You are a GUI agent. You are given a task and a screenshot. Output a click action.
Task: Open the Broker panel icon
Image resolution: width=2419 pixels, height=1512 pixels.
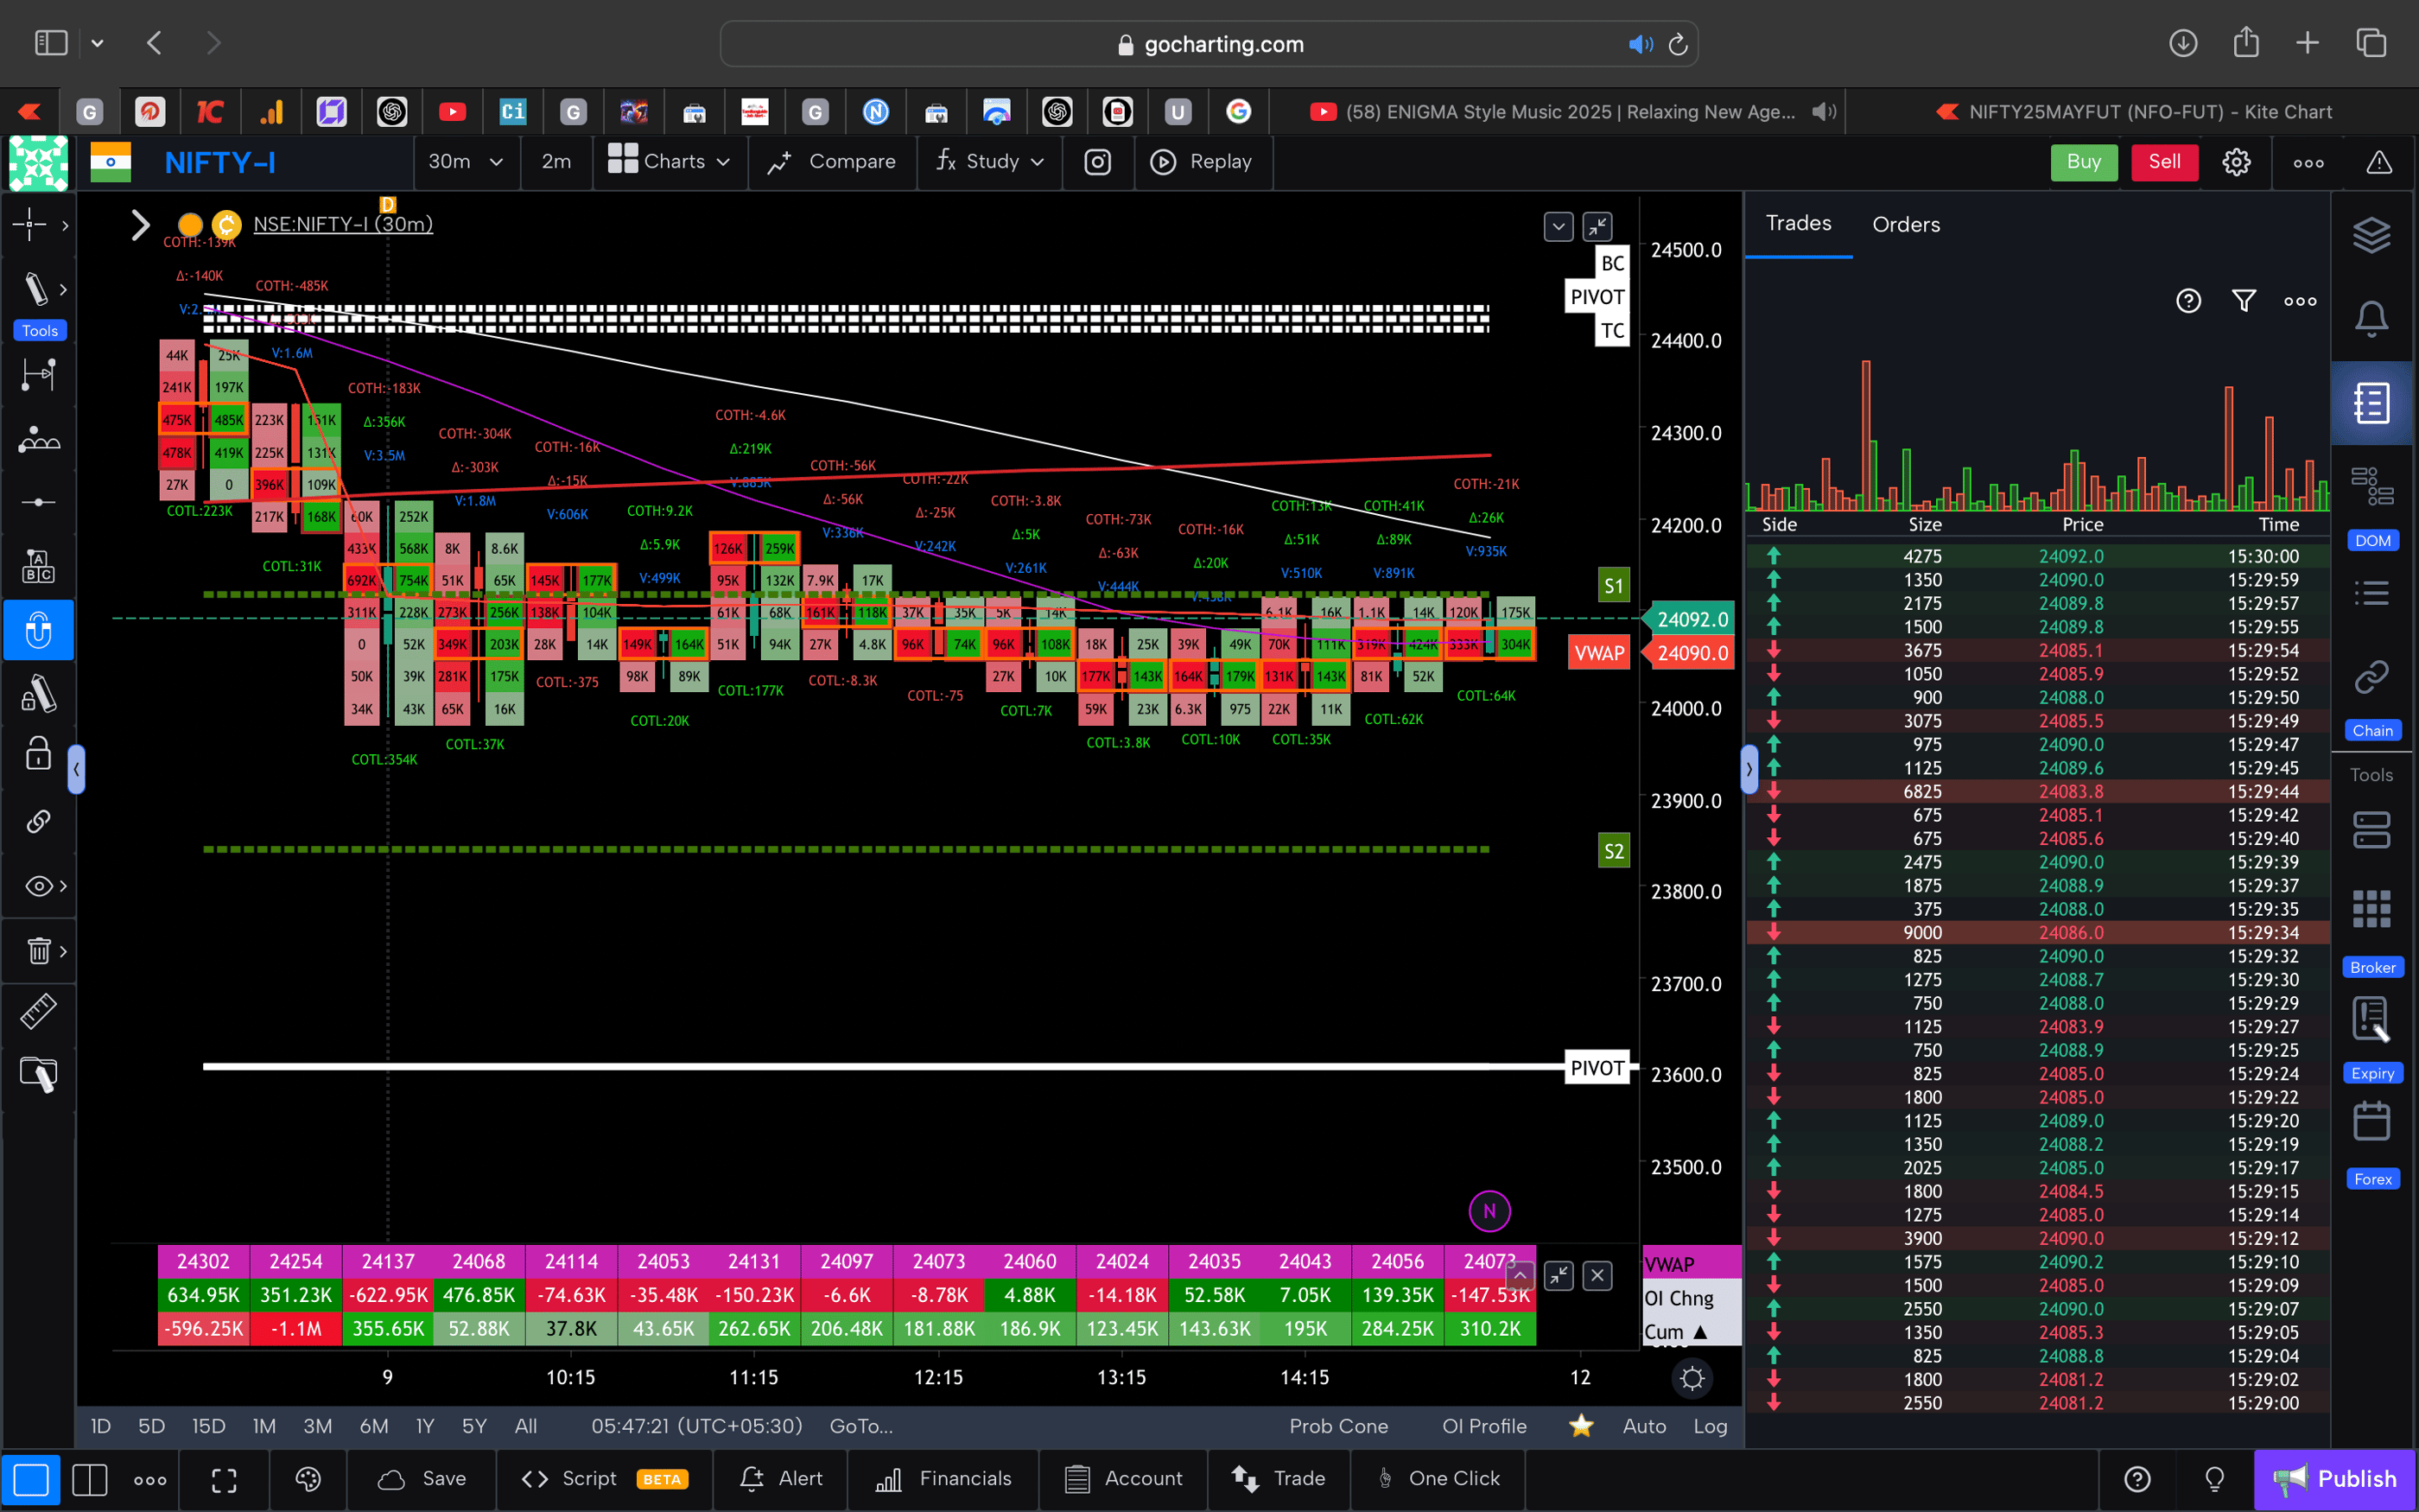point(2373,907)
